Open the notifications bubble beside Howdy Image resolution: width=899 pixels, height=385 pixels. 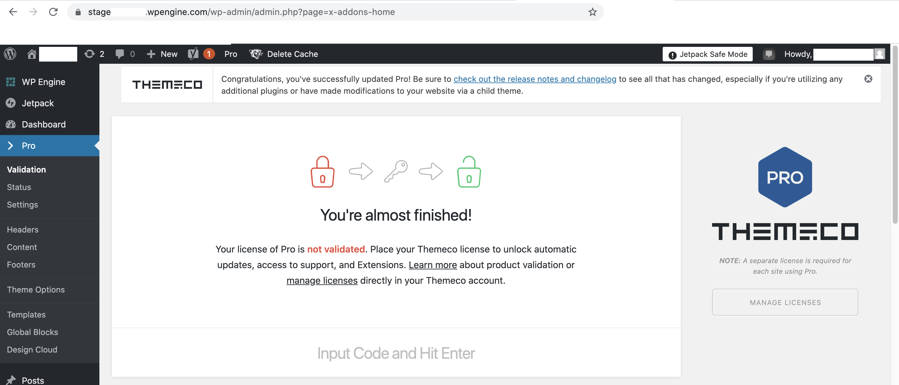(768, 54)
